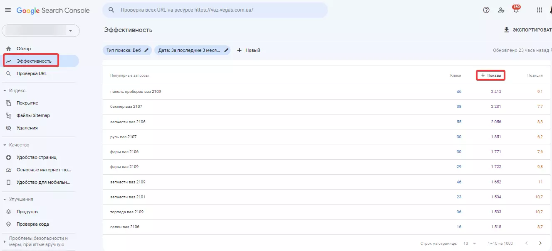Click the Удобство страниц plus-circle icon
The width and height of the screenshot is (552, 251).
pos(8,157)
